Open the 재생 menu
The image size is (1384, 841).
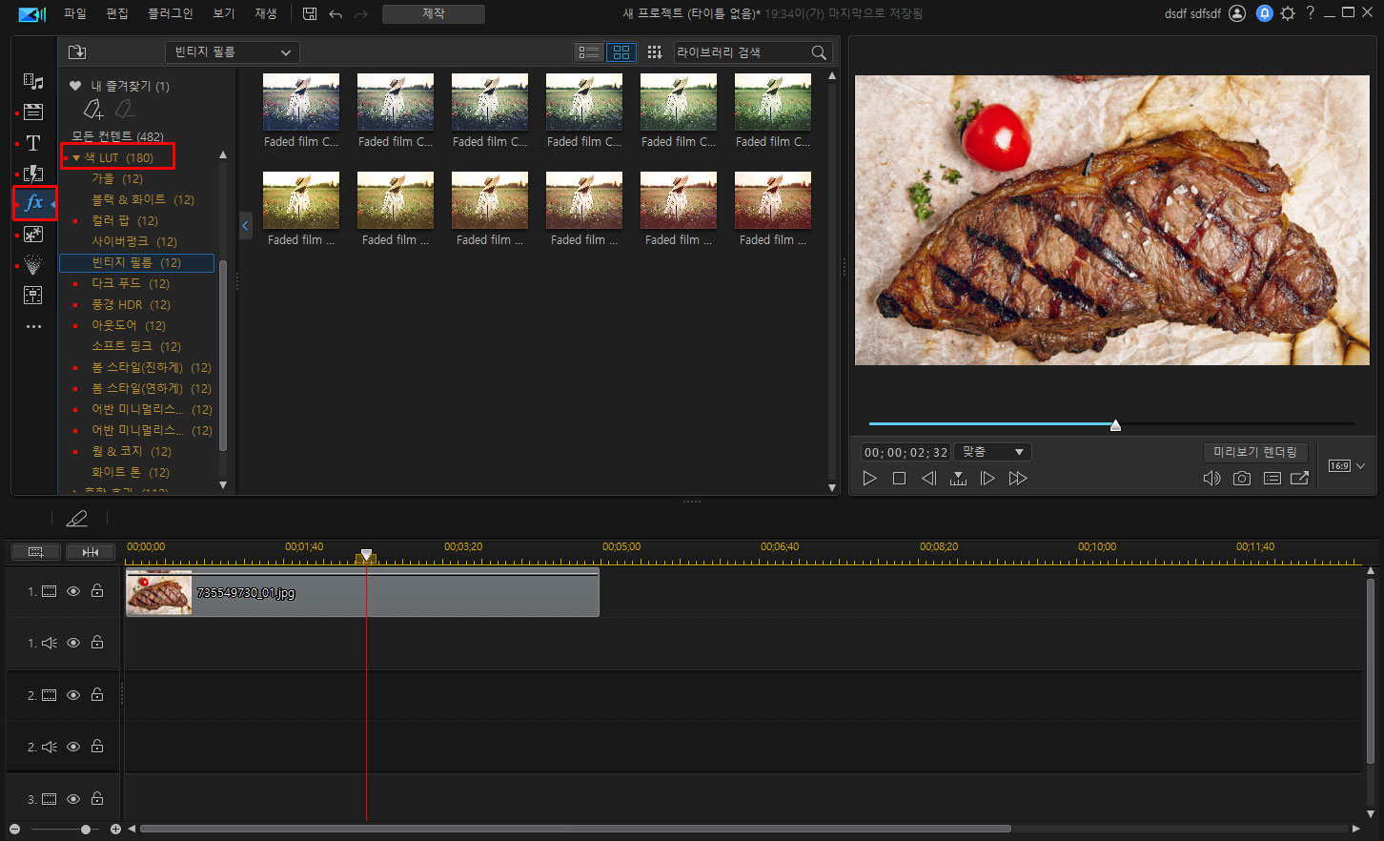266,13
